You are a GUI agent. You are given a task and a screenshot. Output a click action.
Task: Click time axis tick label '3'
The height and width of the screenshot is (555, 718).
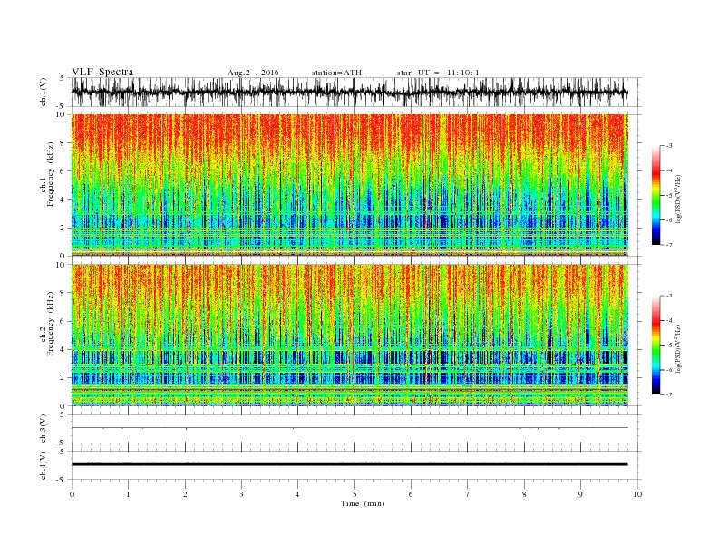(241, 494)
